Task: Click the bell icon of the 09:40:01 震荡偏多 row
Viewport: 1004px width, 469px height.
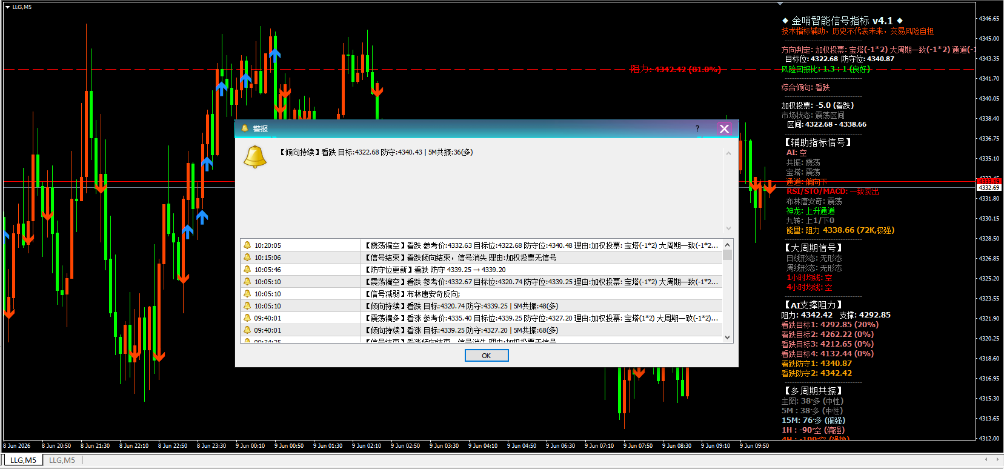Action: (x=247, y=318)
